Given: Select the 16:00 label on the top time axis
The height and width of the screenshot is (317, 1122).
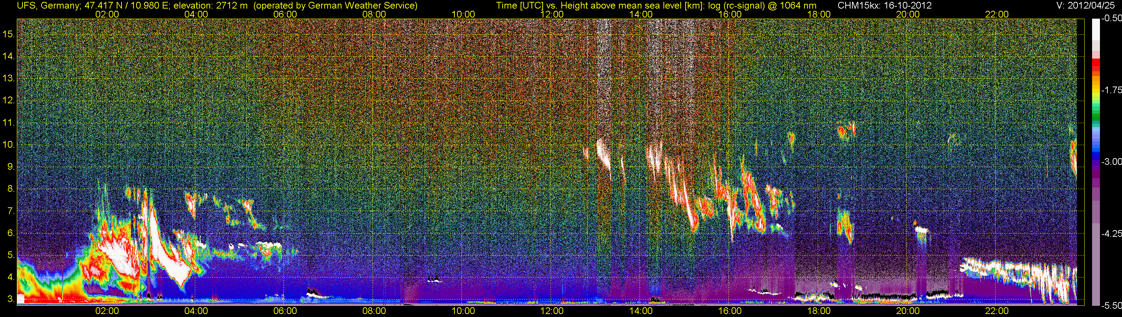Looking at the screenshot, I should [x=730, y=14].
